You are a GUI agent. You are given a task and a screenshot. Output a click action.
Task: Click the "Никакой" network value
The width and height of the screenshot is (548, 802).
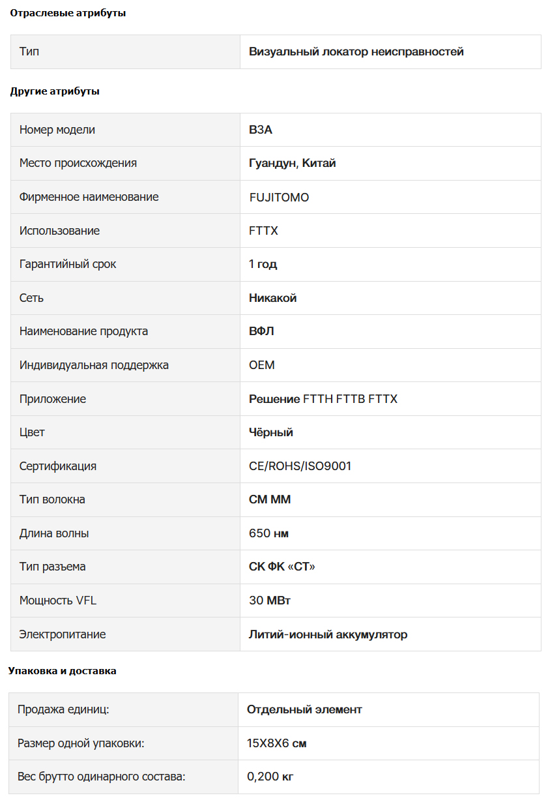272,298
